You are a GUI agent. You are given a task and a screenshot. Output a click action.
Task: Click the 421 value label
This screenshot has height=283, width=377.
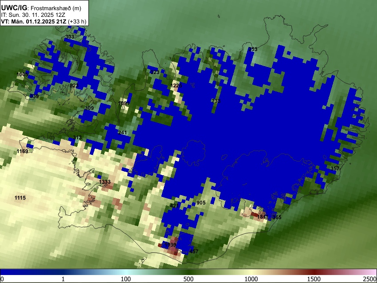coord(174,205)
